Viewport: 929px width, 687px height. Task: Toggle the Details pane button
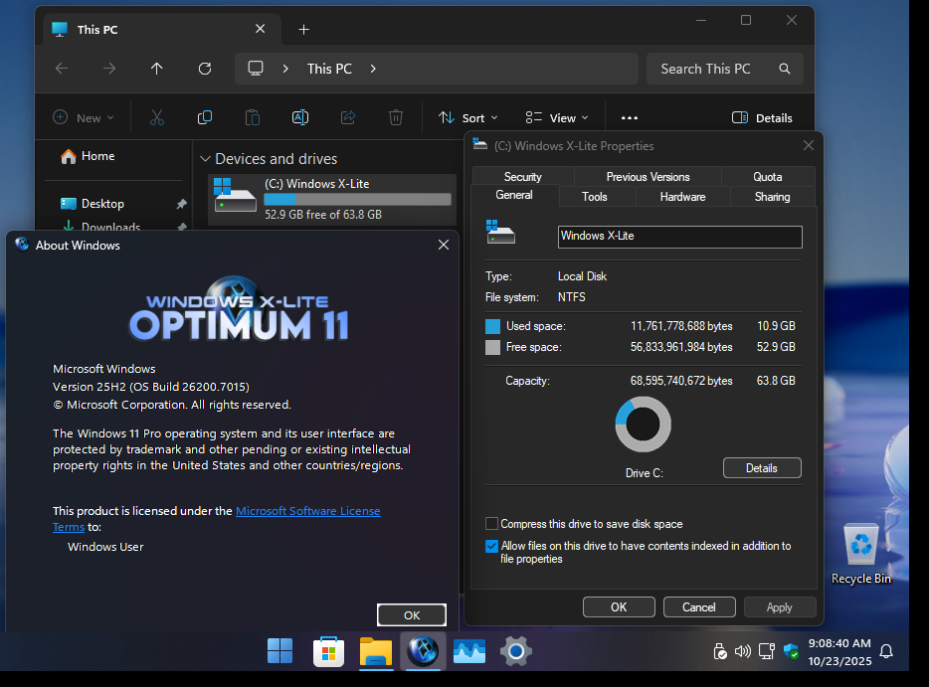pos(762,118)
